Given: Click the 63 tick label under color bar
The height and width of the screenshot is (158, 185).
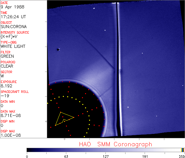Looking at the screenshot, I should pyautogui.click(x=66, y=156).
